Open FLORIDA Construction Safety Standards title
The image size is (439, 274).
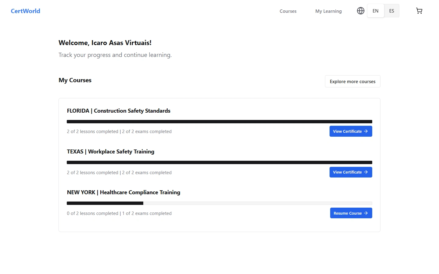(119, 111)
